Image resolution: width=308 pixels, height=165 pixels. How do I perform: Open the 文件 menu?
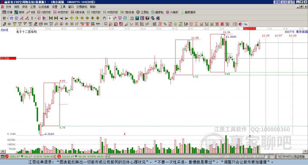(8, 7)
